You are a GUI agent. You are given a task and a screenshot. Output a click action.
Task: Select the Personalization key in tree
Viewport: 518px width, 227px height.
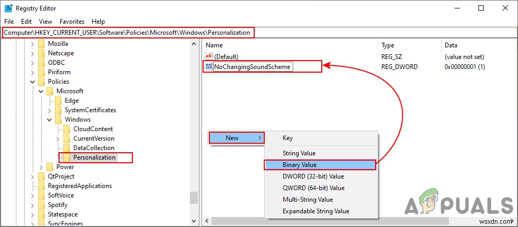[94, 157]
